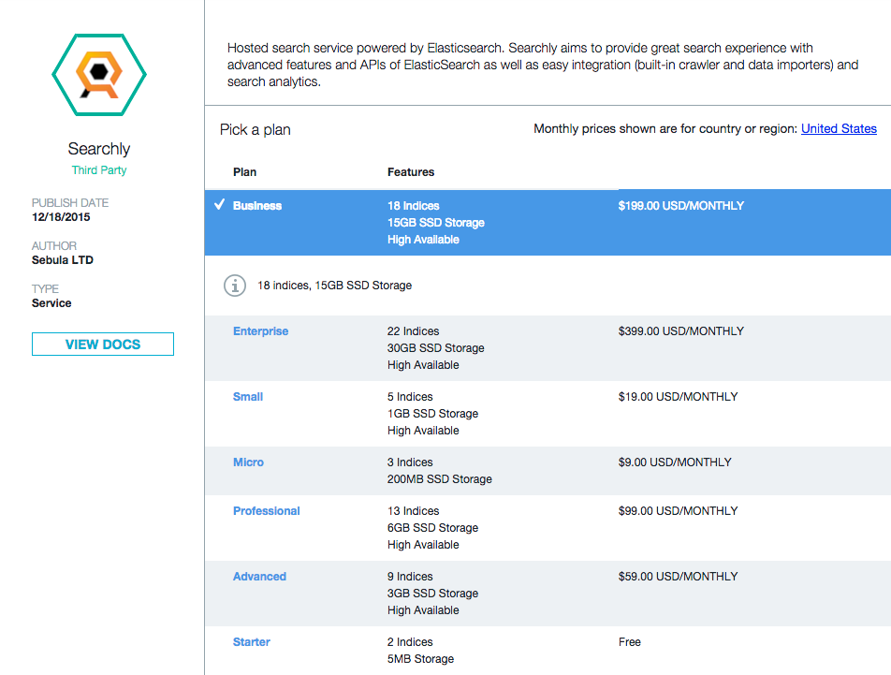Click the $99.00 USD/MONTHLY price
Viewport: 891px width, 675px height.
[x=678, y=511]
